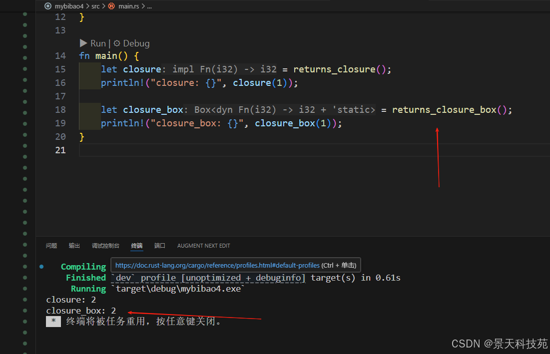
Task: Place cursor on empty line 21
Action: coord(314,150)
